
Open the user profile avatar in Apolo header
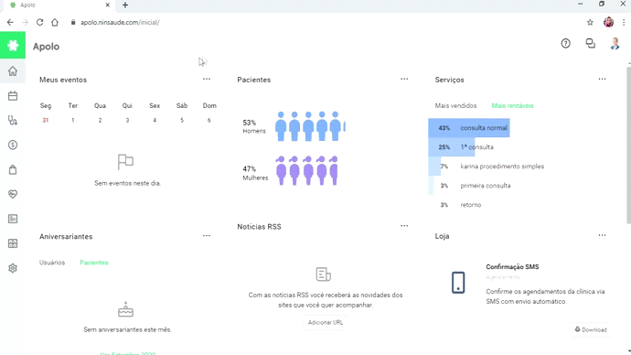click(615, 44)
